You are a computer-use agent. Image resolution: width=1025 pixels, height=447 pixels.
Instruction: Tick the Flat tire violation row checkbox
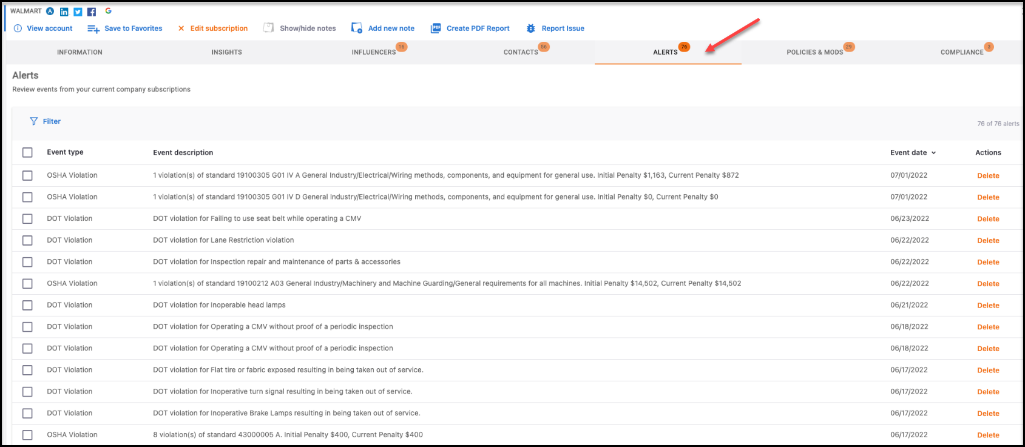[27, 370]
